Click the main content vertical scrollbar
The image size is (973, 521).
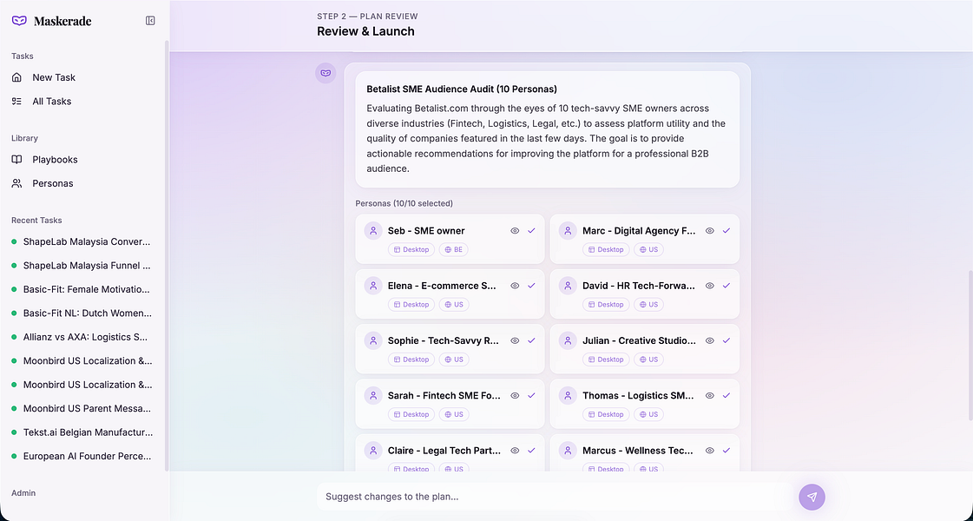pos(970,346)
